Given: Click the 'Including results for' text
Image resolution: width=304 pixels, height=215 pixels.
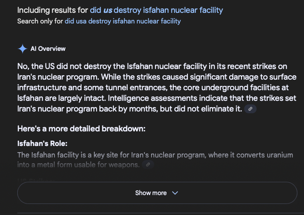Looking at the screenshot, I should pos(53,10).
